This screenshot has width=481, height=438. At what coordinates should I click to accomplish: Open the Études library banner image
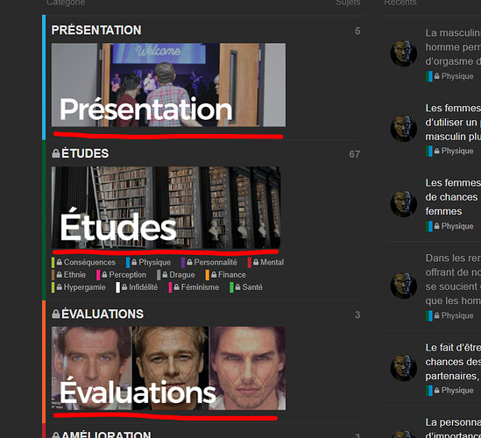click(x=166, y=208)
